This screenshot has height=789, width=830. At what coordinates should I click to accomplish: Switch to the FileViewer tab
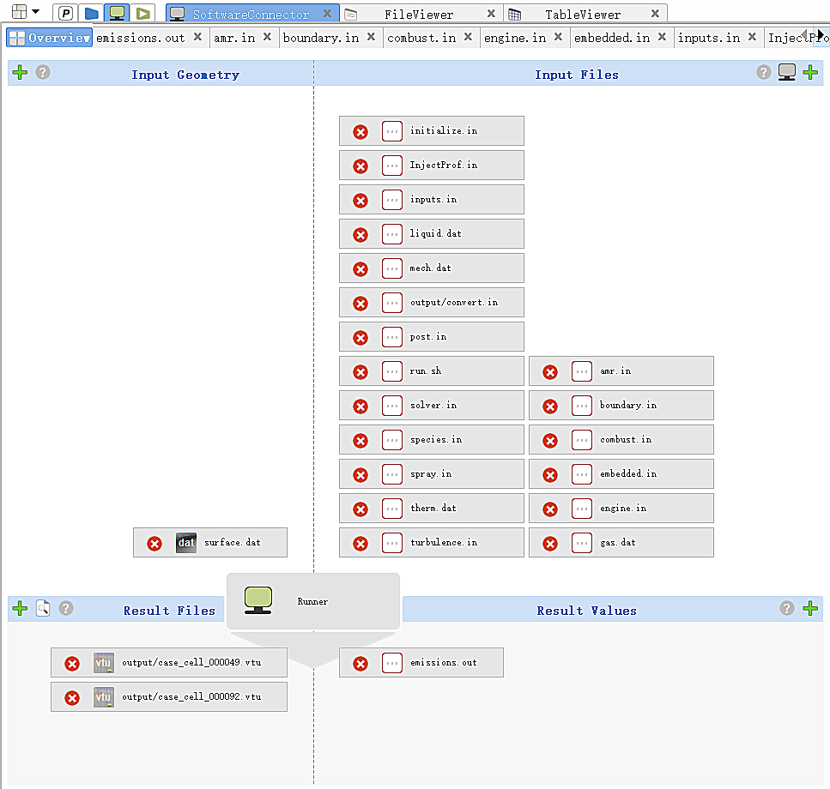(418, 15)
